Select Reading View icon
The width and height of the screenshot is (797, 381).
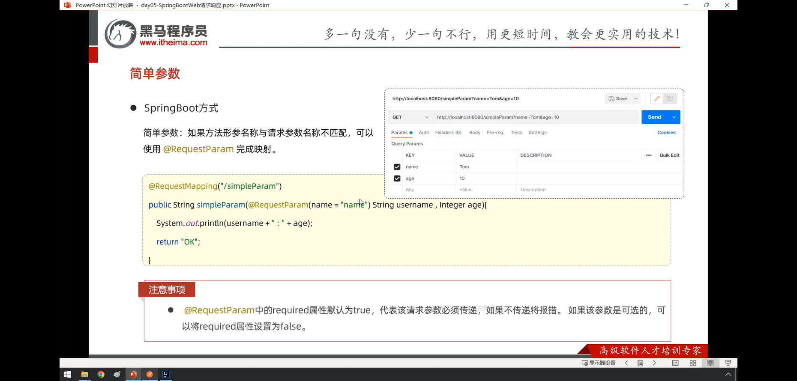point(710,363)
